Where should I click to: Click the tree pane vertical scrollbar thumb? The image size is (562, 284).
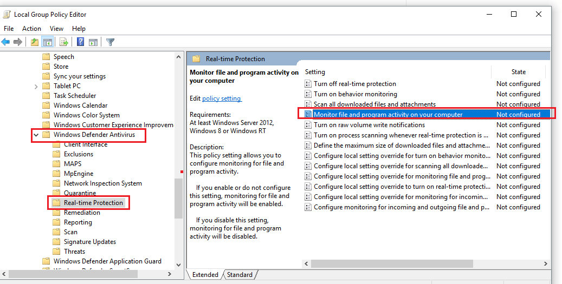[x=178, y=198]
